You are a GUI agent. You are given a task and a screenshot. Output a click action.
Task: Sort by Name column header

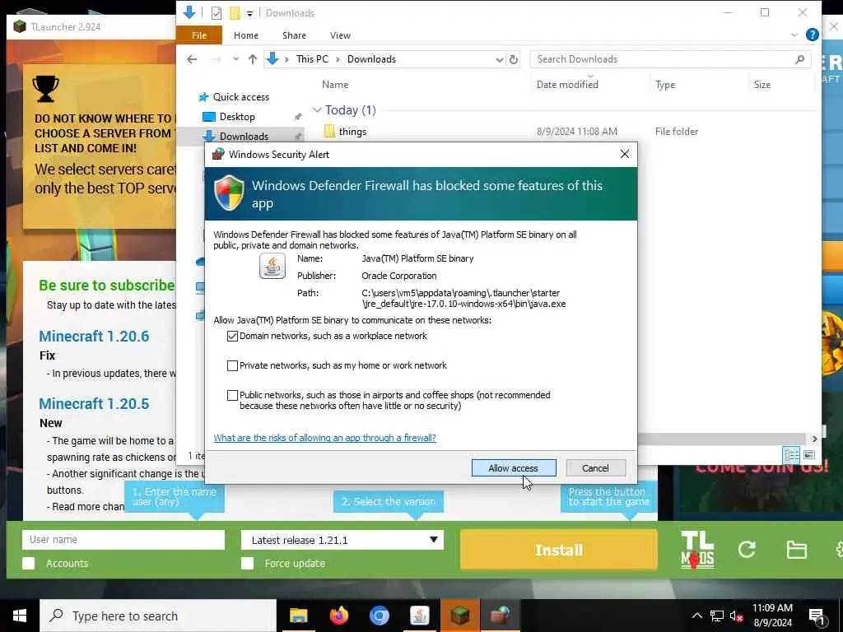(335, 85)
